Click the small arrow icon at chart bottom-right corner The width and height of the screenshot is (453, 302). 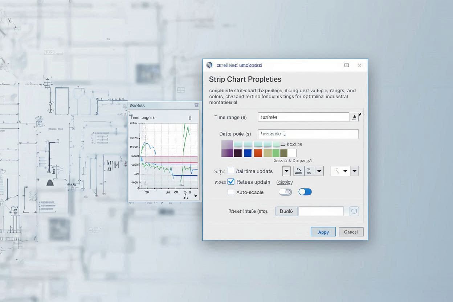[196, 196]
